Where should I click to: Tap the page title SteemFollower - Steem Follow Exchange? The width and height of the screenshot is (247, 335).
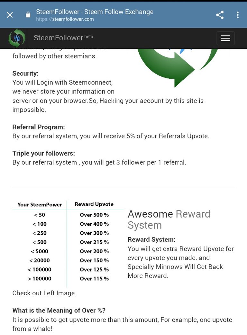click(95, 12)
